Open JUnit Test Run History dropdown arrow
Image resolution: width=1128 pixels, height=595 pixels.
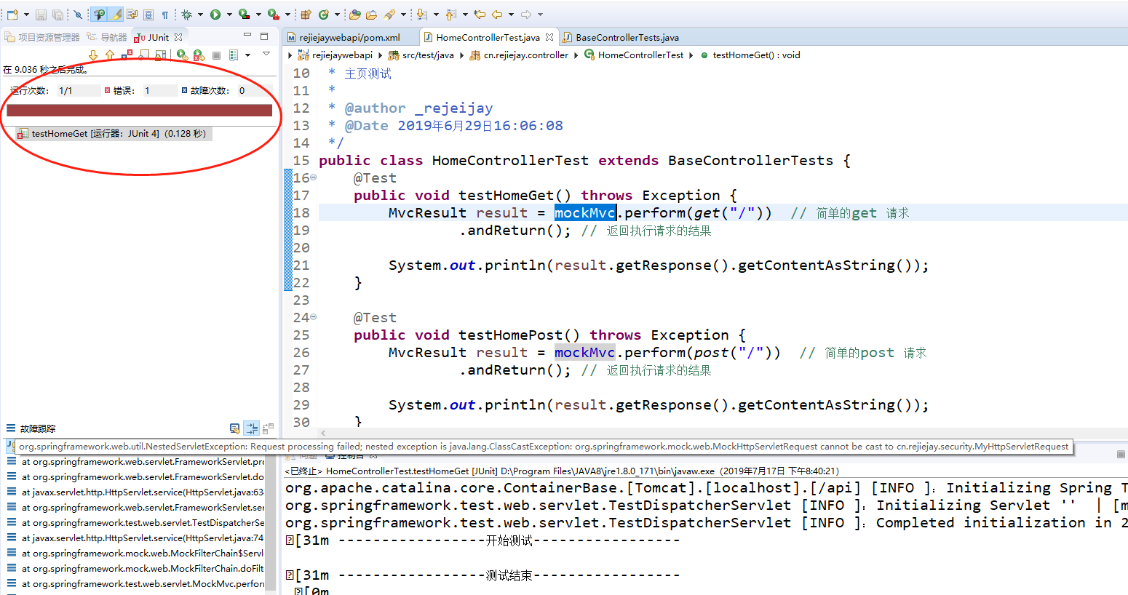[247, 55]
